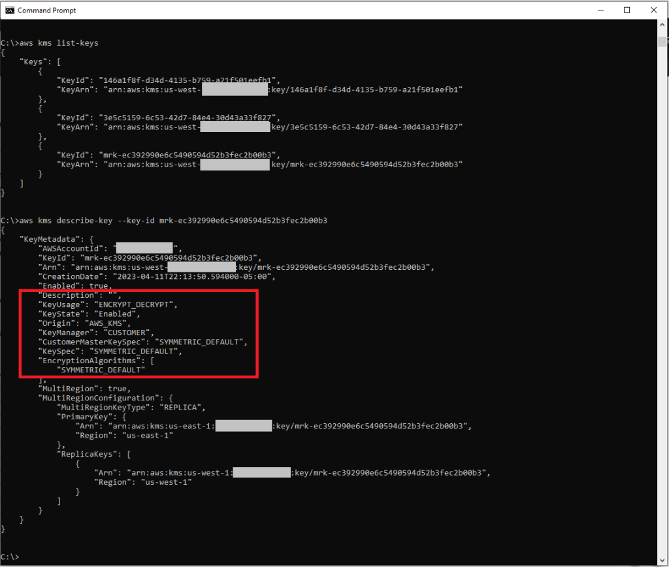669x567 pixels.
Task: Click the 'aws kms list-keys' command line
Action: [x=50, y=43]
